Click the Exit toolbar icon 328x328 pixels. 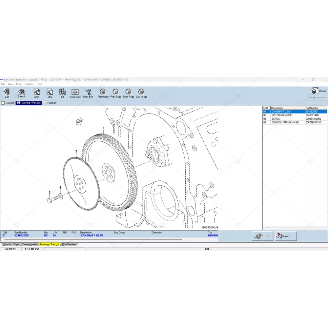7,92
